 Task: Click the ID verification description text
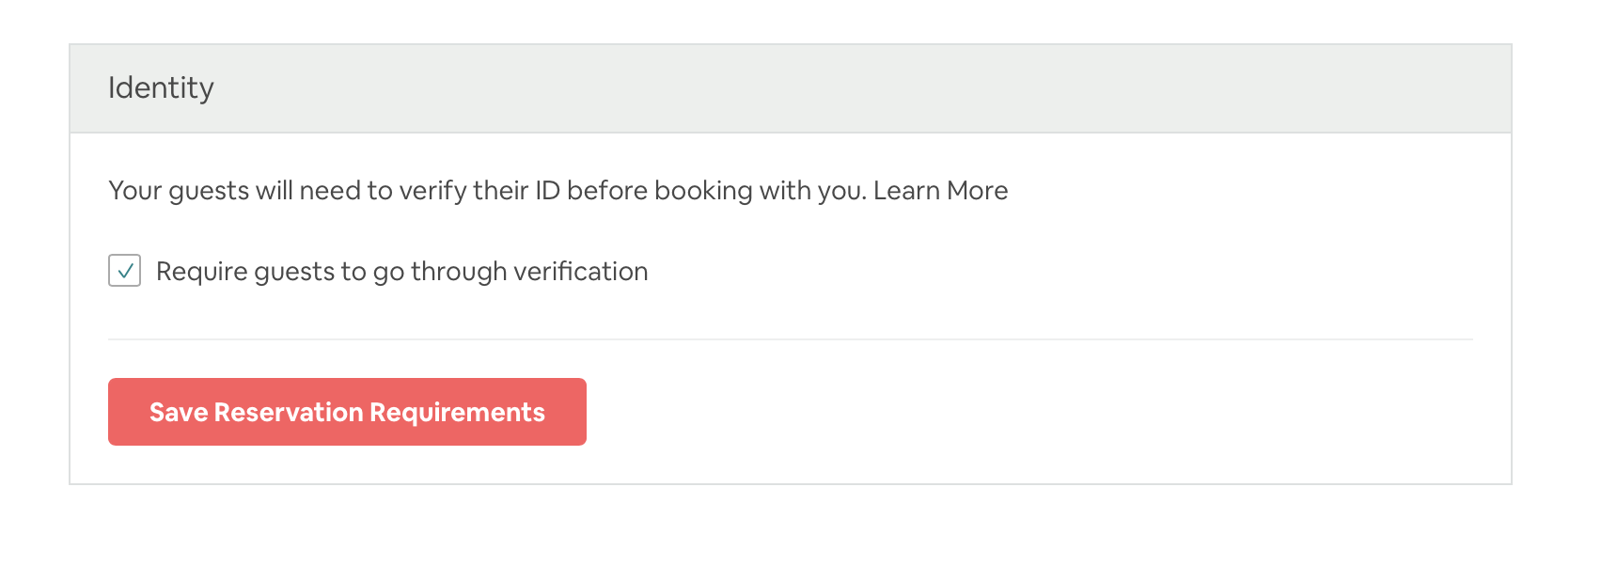(x=487, y=191)
